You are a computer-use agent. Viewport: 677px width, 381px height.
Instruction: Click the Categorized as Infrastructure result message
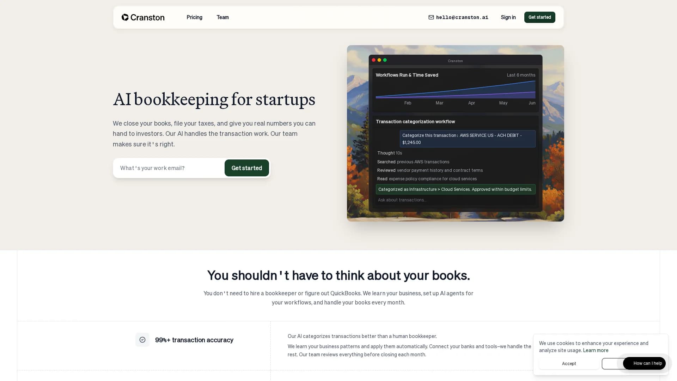(455, 189)
